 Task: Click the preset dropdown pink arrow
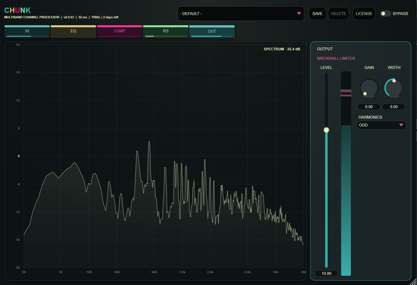299,14
